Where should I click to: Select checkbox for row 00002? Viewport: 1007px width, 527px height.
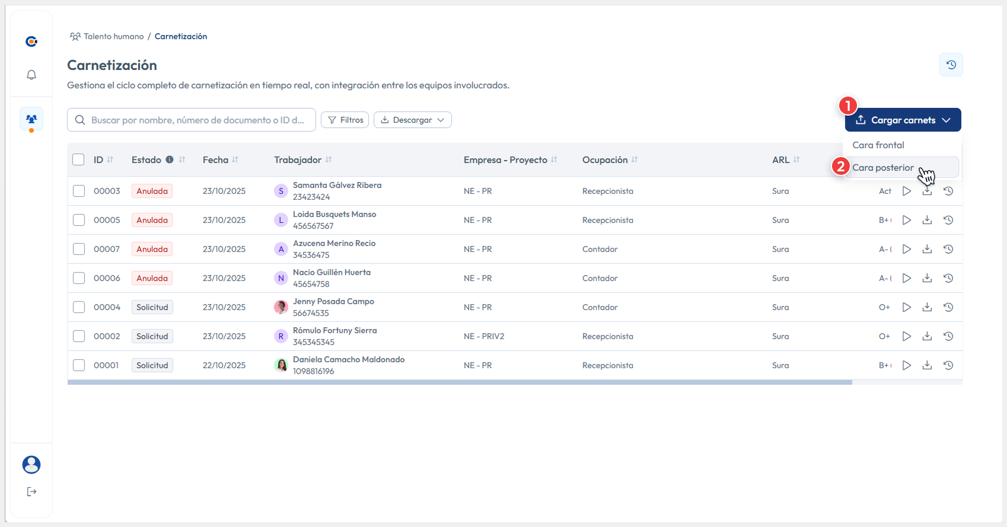pyautogui.click(x=78, y=336)
